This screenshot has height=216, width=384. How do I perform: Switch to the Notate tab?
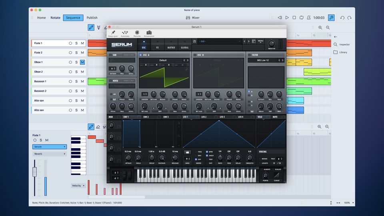point(55,18)
